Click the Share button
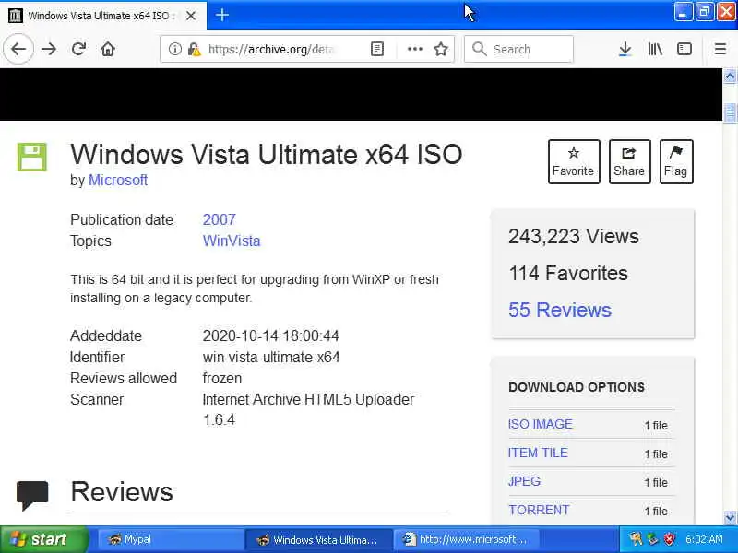Viewport: 738px width, 553px height. pyautogui.click(x=630, y=162)
